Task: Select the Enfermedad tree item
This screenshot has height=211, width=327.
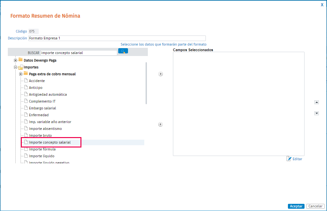Action: 38,115
